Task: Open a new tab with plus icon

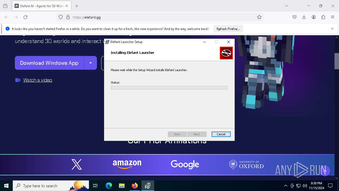Action: pos(77,6)
